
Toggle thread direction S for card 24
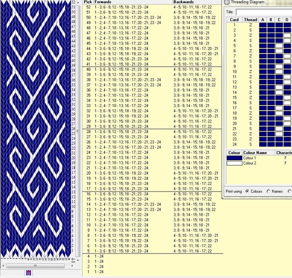(250, 144)
